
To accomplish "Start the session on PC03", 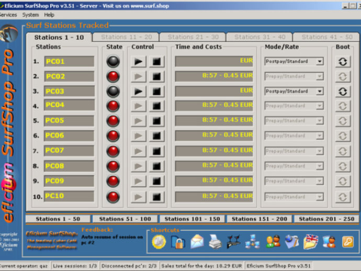I will point(138,92).
